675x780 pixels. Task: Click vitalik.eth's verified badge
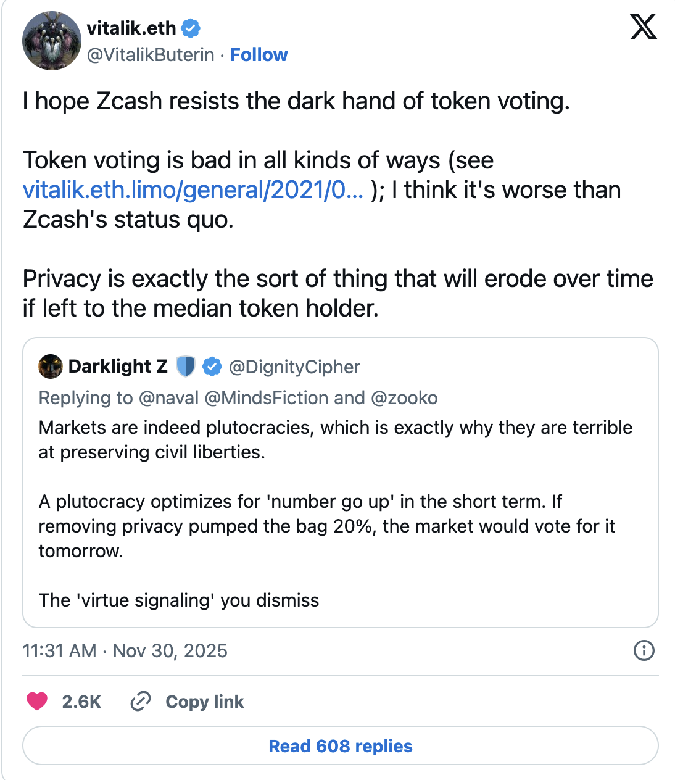tap(191, 28)
